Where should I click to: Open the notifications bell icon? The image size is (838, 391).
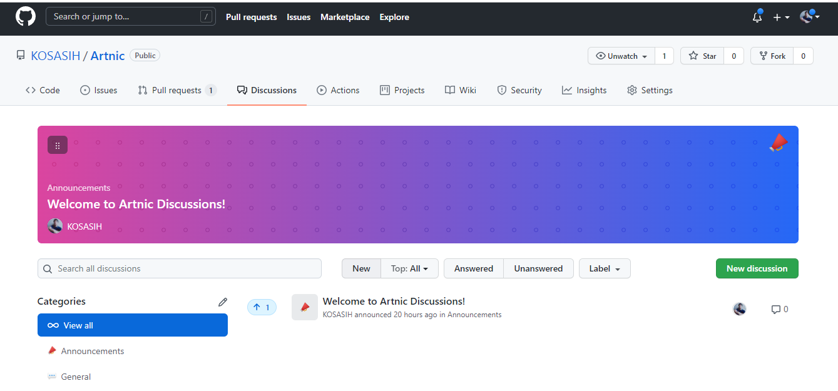pos(757,17)
